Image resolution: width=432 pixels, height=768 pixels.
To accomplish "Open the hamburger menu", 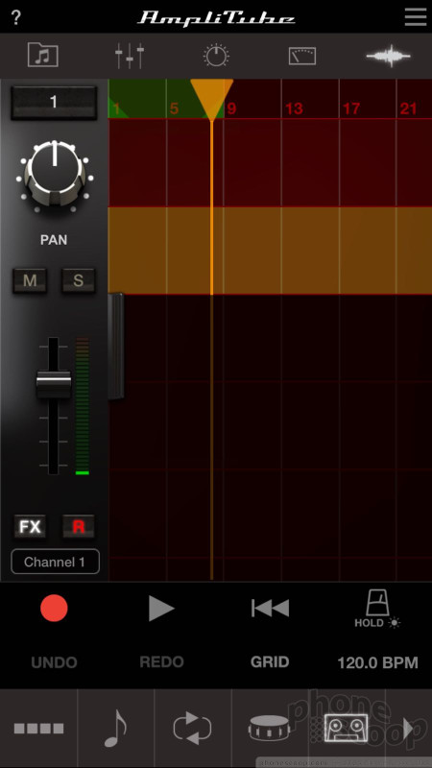I will 416,17.
